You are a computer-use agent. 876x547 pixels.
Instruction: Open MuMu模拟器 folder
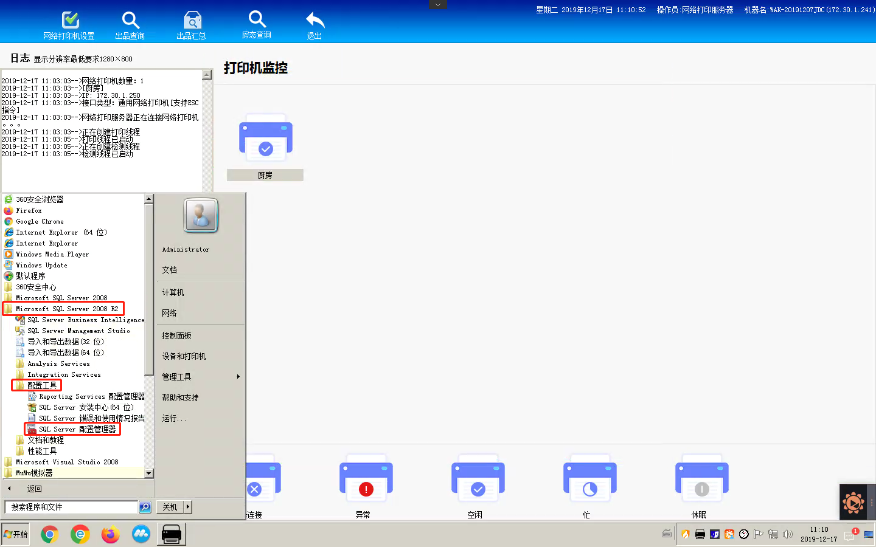29,473
